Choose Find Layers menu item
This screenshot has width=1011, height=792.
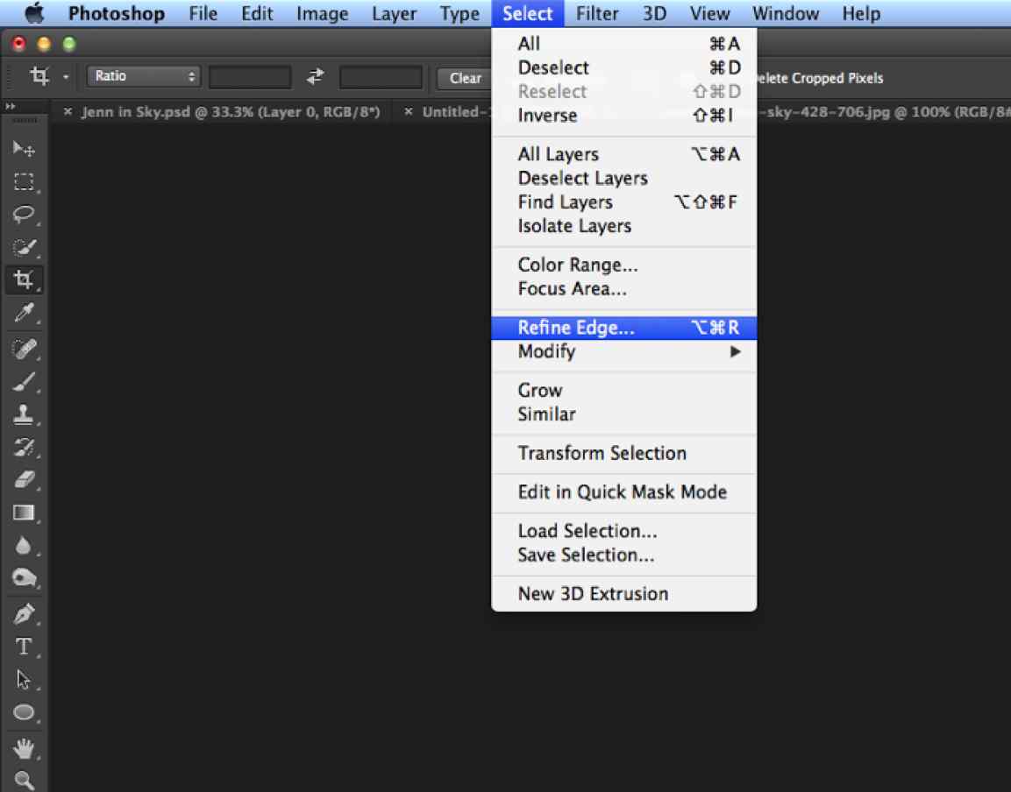click(x=623, y=202)
